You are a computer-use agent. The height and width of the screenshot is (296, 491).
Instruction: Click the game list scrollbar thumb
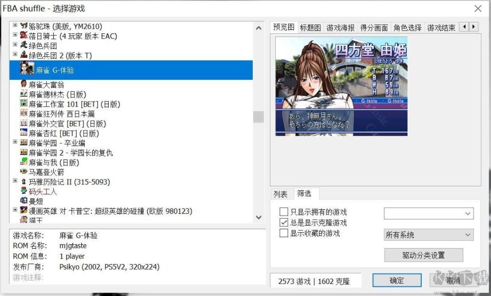[259, 117]
